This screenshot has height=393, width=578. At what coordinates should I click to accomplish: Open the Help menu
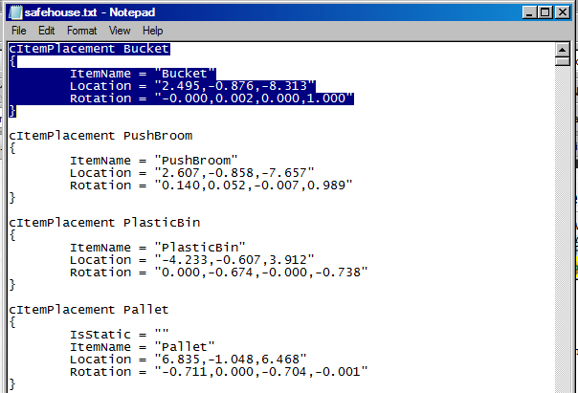click(x=153, y=31)
